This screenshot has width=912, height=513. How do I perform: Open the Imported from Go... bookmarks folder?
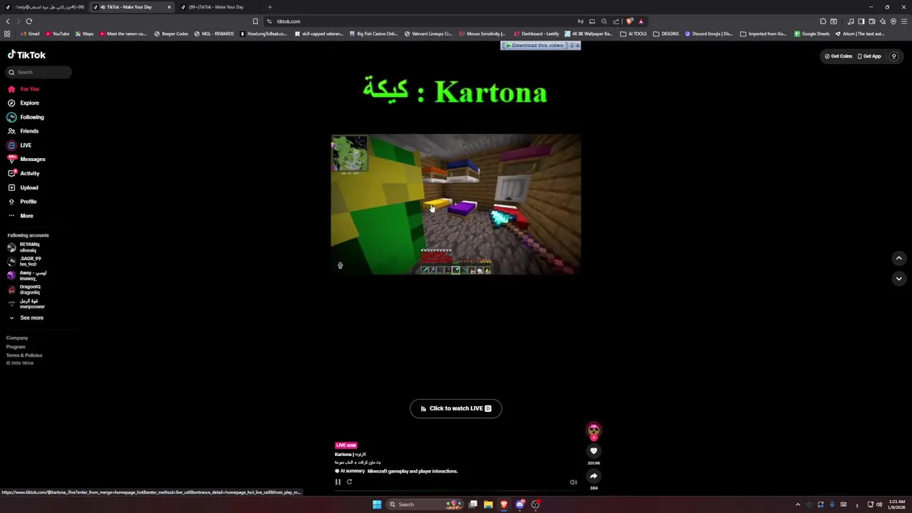point(763,33)
